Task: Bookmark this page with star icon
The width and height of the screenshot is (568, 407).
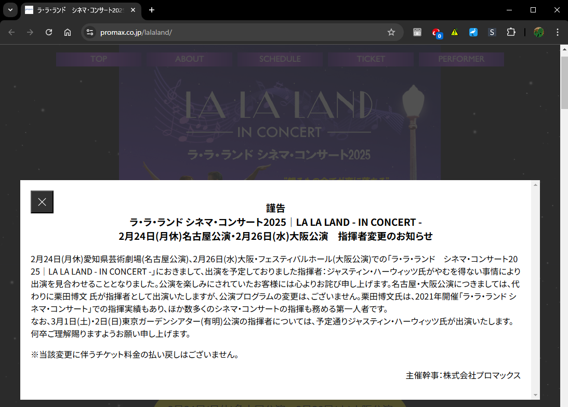Action: click(391, 32)
